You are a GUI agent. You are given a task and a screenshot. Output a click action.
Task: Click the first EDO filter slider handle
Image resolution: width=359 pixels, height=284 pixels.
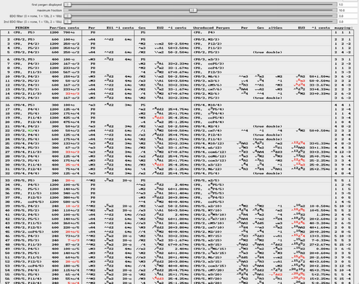[x=68, y=16]
